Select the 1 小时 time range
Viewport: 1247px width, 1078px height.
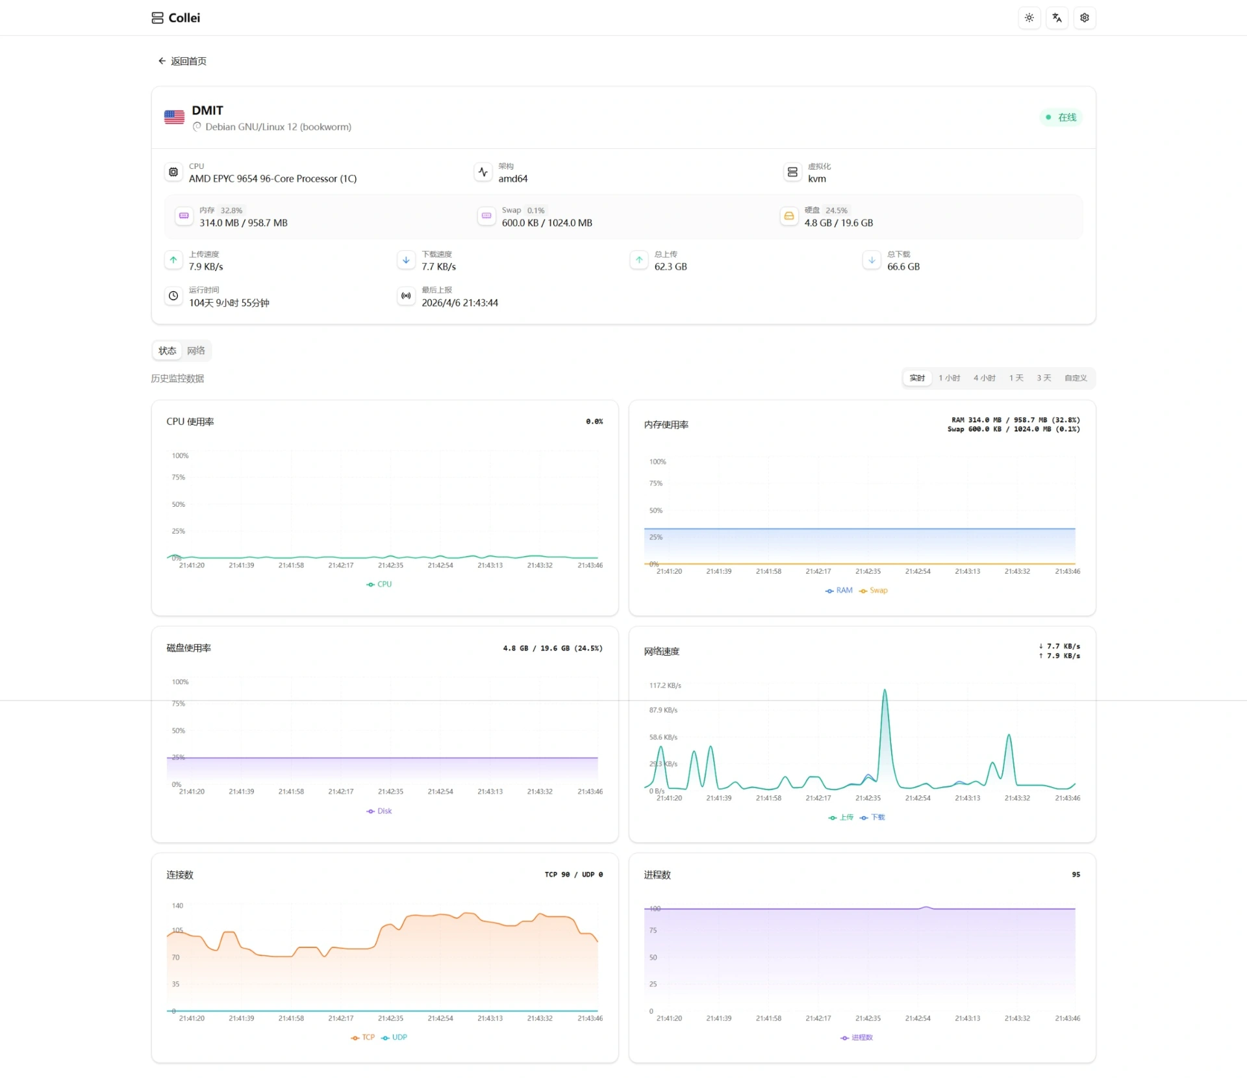click(x=950, y=378)
